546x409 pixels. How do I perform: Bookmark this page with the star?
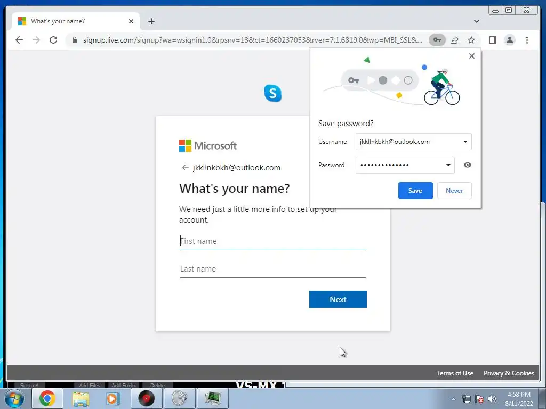tap(471, 40)
